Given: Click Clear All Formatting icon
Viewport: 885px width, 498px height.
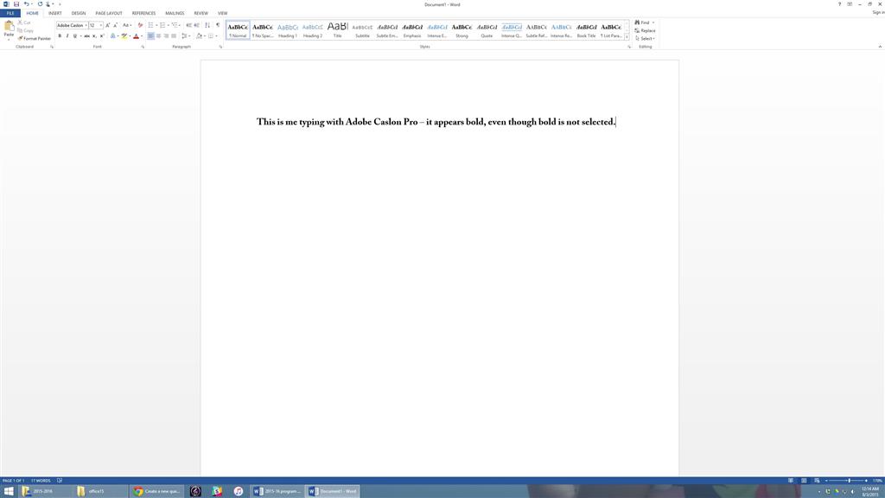Looking at the screenshot, I should tap(140, 25).
